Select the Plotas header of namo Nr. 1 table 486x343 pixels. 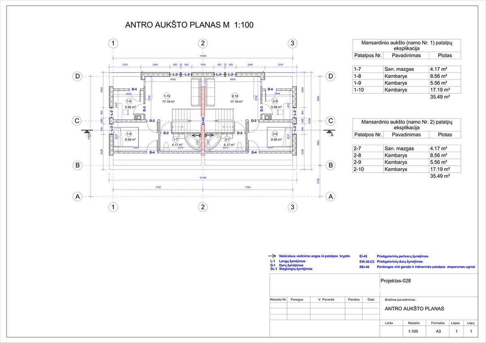point(439,55)
